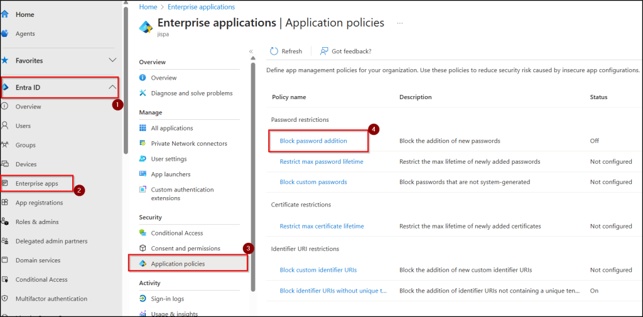Click the more options ellipsis beside title
The image size is (643, 317).
click(399, 23)
